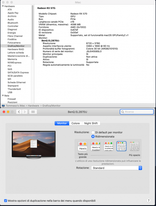The width and height of the screenshot is (156, 206).
Task: Go back with the left chevron button
Action: 19,112
